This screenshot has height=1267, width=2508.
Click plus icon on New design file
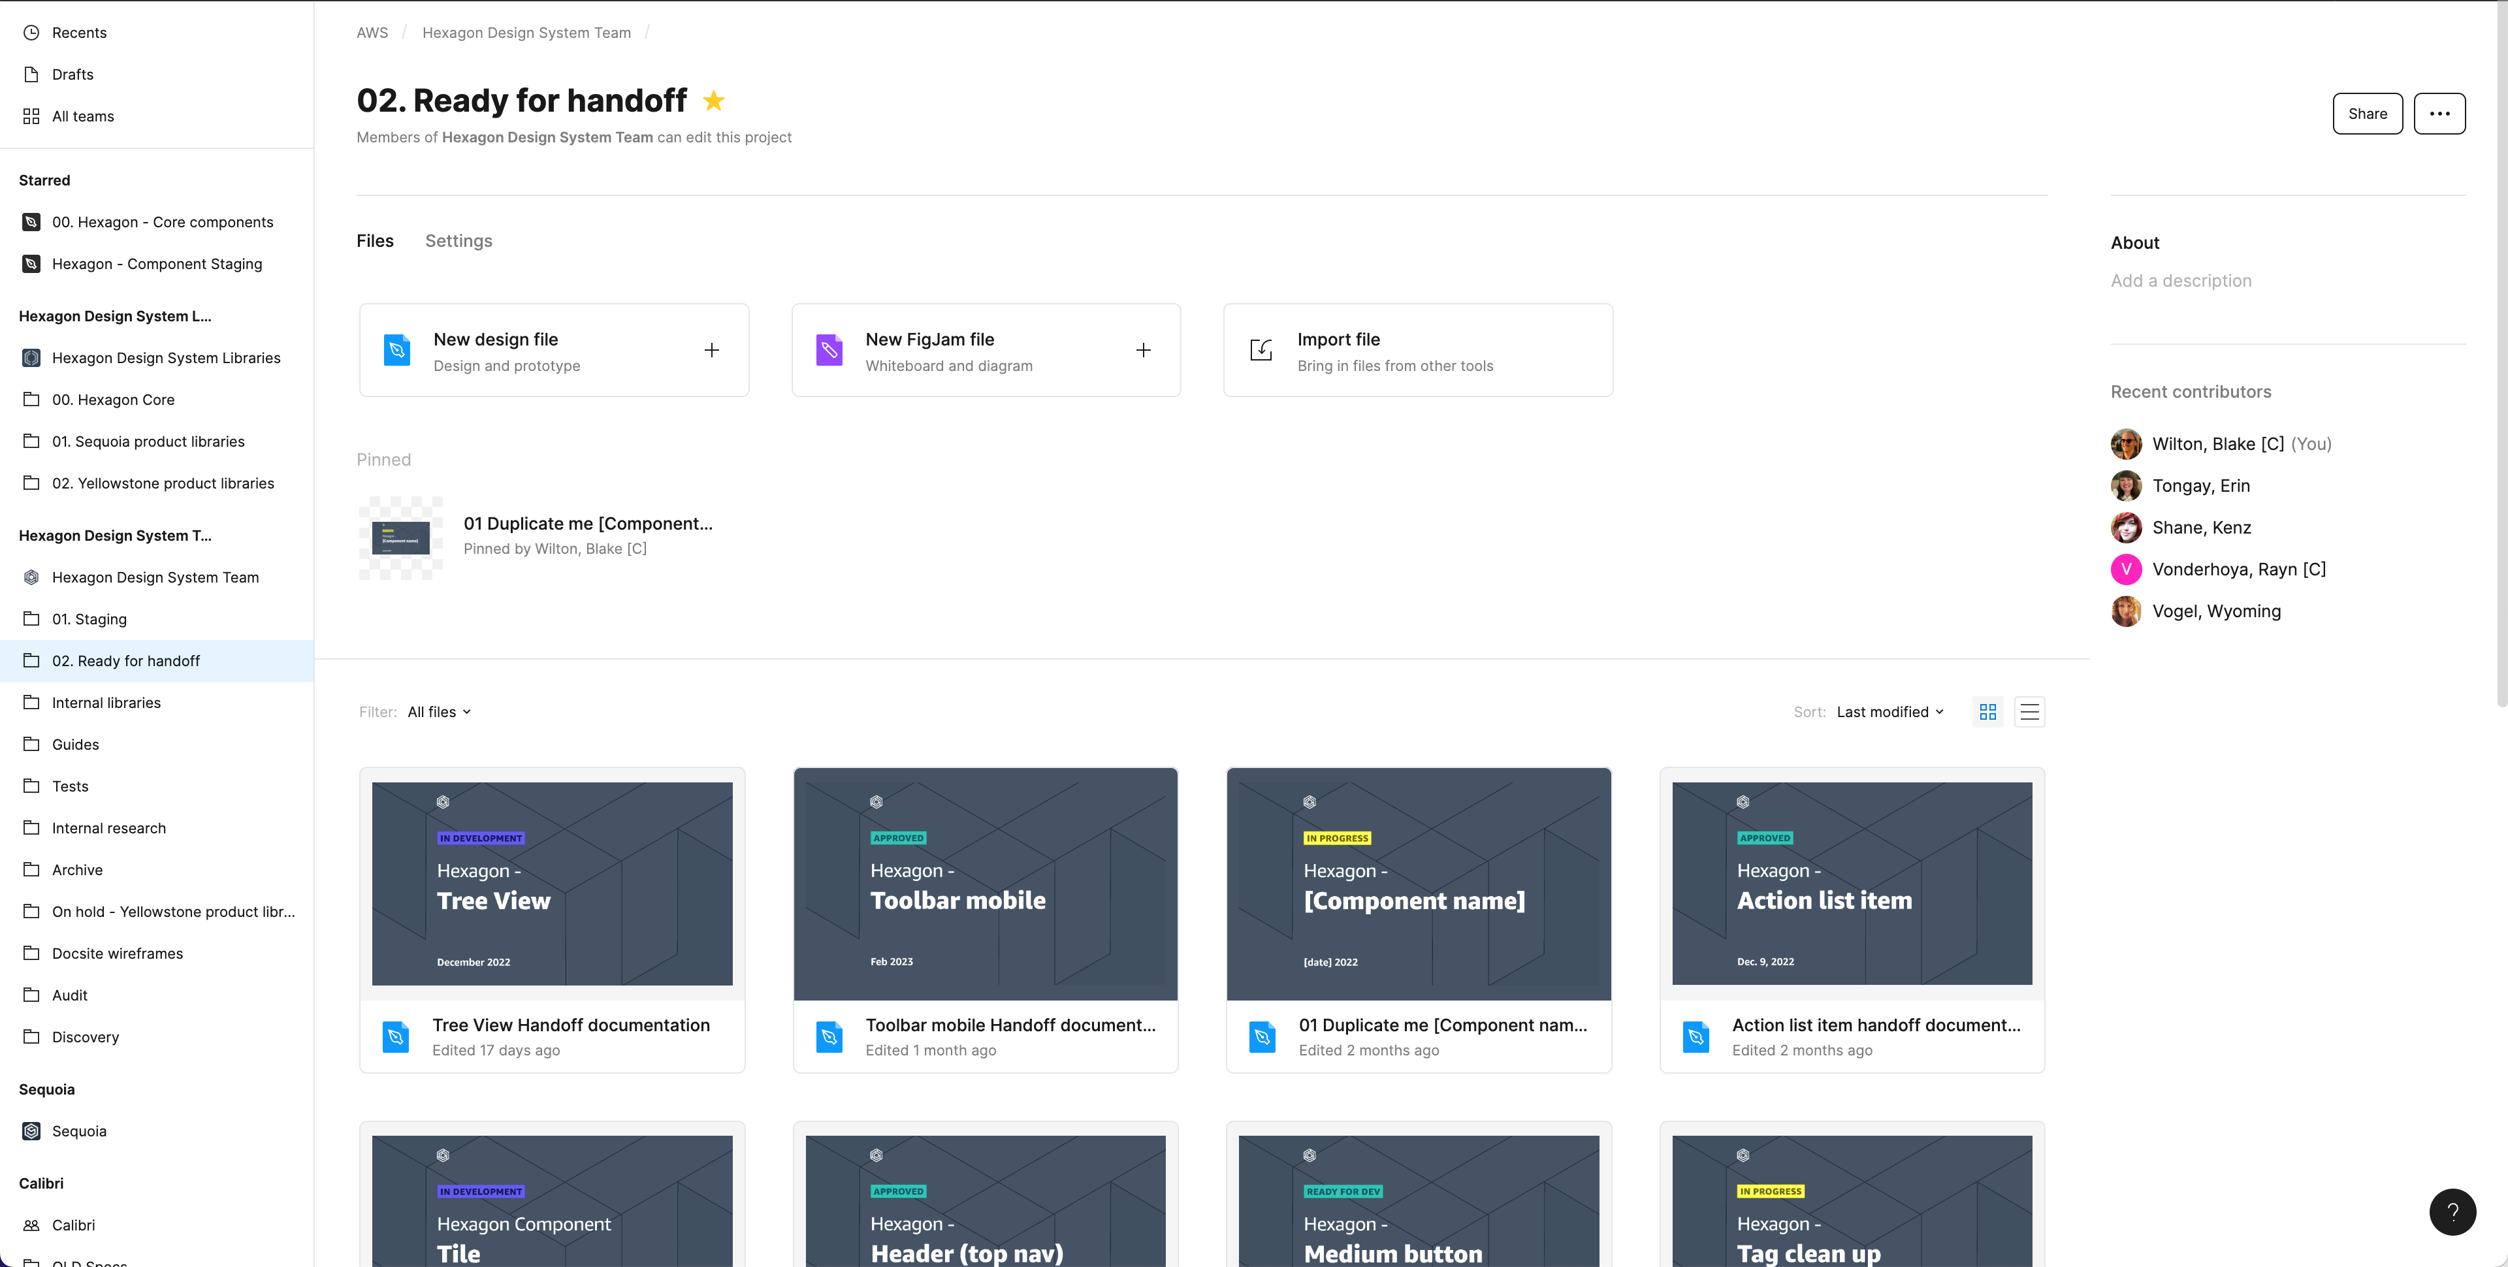pyautogui.click(x=712, y=349)
